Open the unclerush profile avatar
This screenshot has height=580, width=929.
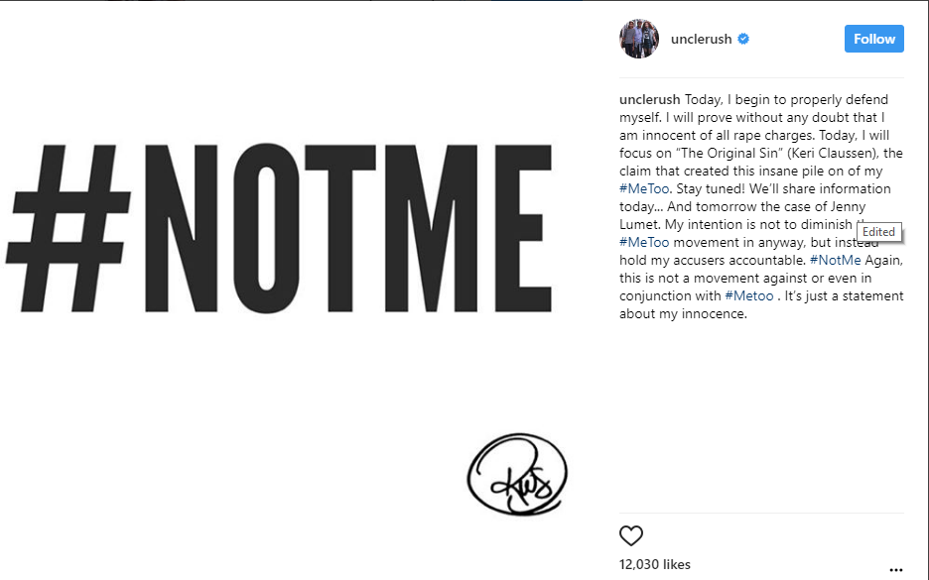click(638, 40)
